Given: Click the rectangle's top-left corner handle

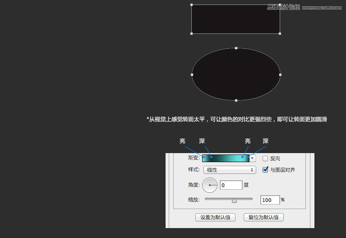Looking at the screenshot, I should tap(192, 5).
